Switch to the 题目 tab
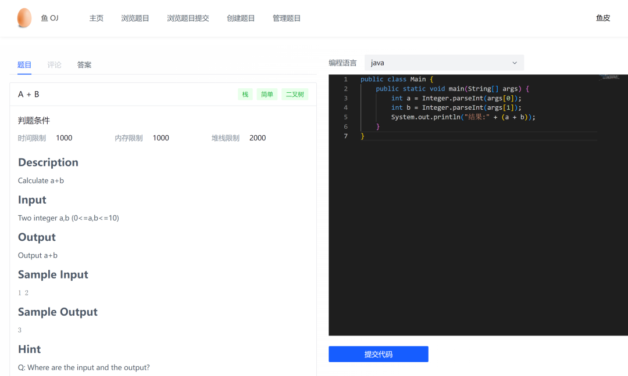The image size is (628, 376). tap(24, 64)
